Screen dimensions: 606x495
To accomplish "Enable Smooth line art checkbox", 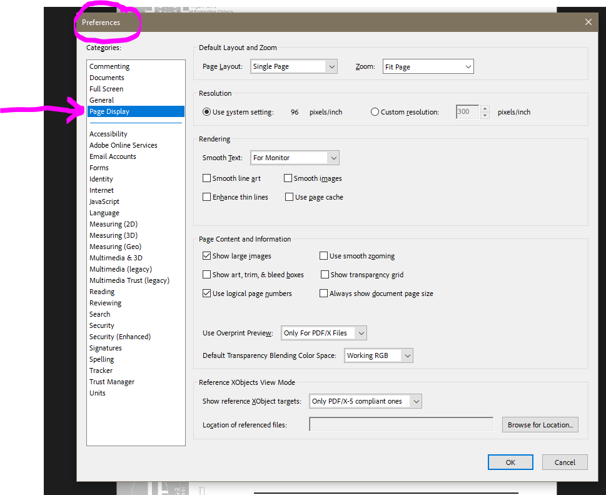I will click(207, 178).
